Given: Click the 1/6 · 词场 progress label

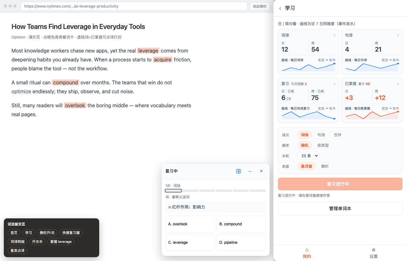Looking at the screenshot, I should pyautogui.click(x=173, y=186).
